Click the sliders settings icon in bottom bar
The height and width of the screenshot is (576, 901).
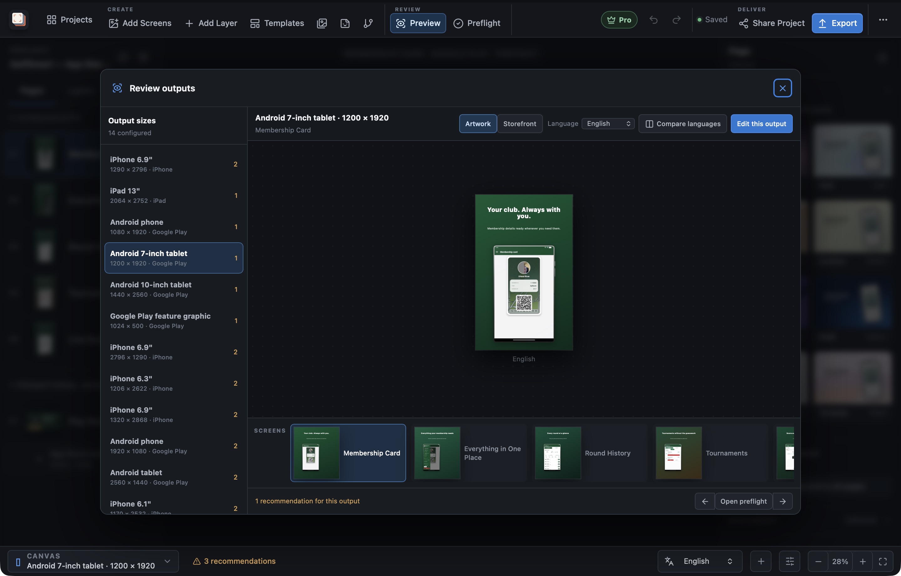pos(790,561)
